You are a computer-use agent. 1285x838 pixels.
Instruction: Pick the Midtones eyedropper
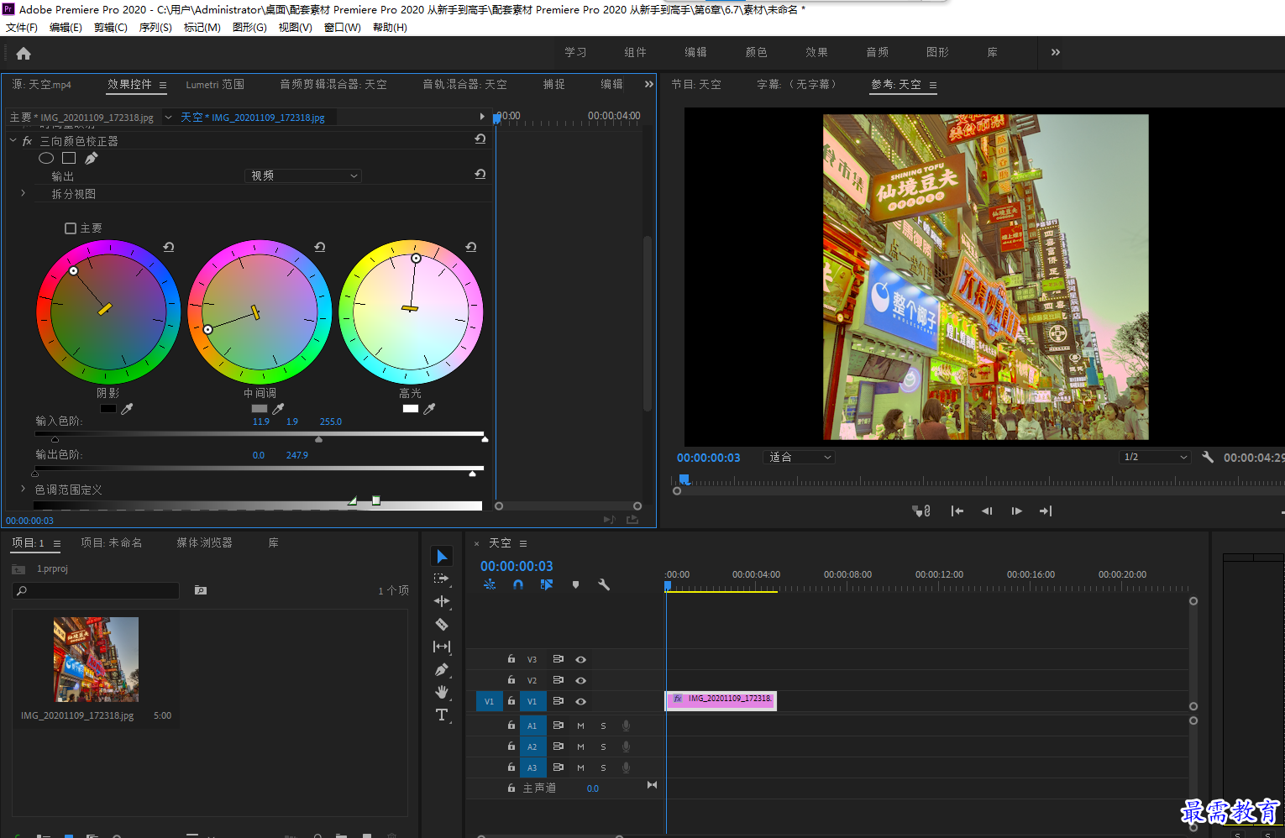[278, 409]
